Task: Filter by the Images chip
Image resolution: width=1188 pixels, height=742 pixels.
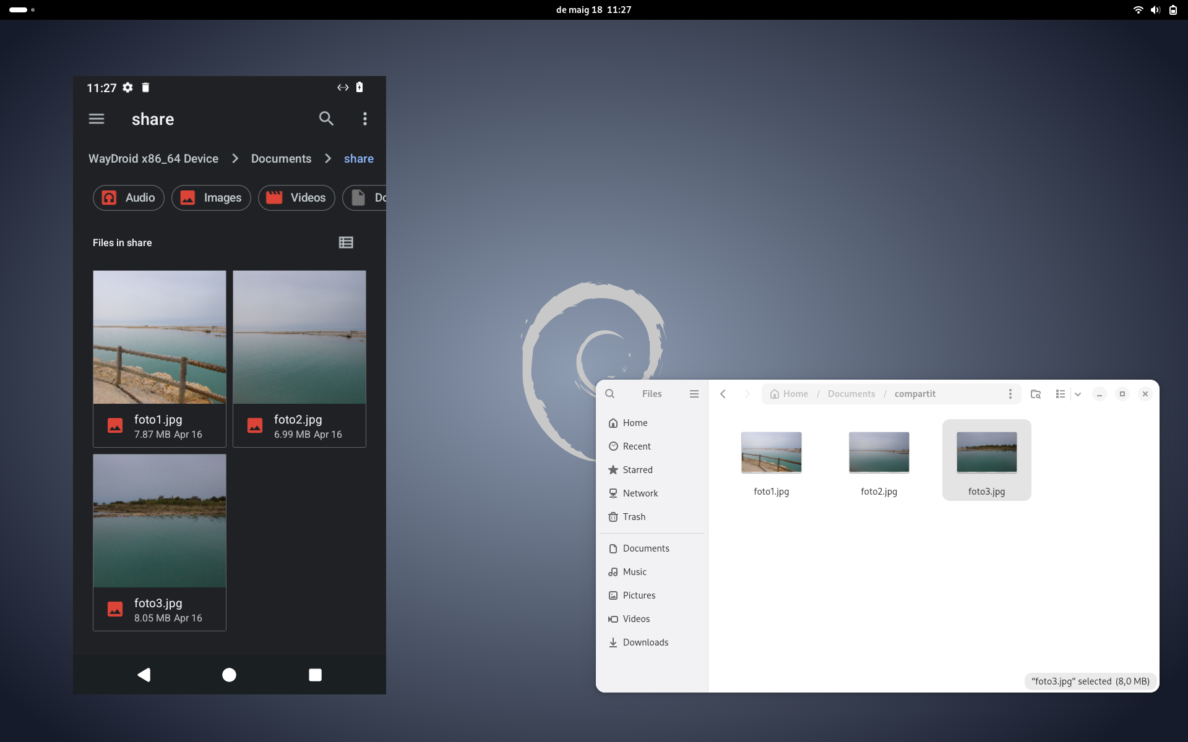Action: click(211, 198)
